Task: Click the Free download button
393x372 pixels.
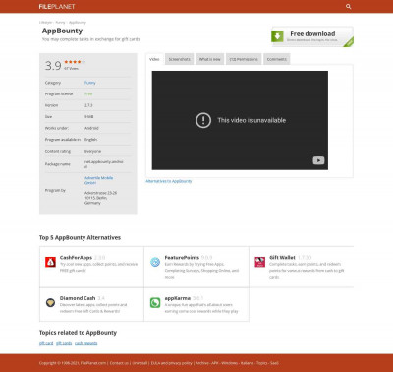Action: [x=312, y=36]
